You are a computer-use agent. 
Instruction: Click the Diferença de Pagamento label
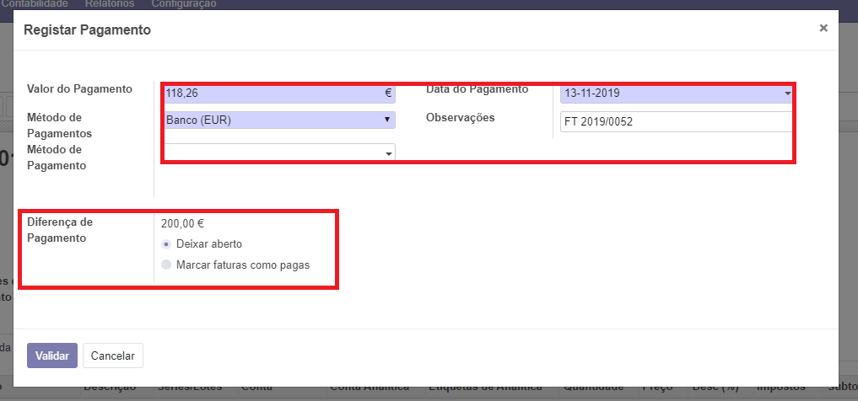click(61, 230)
